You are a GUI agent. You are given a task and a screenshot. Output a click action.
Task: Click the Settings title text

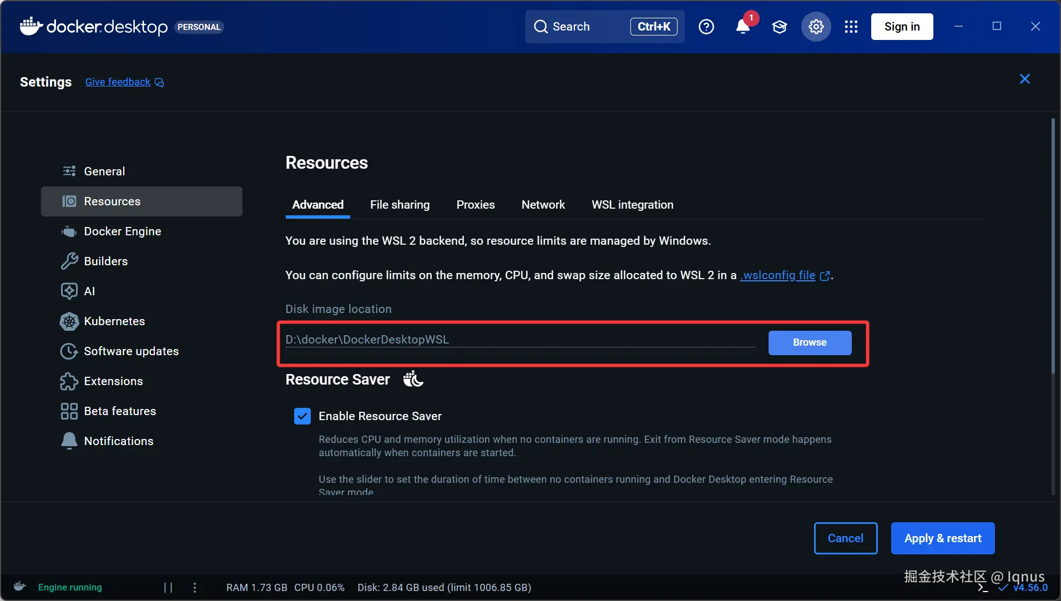click(46, 82)
